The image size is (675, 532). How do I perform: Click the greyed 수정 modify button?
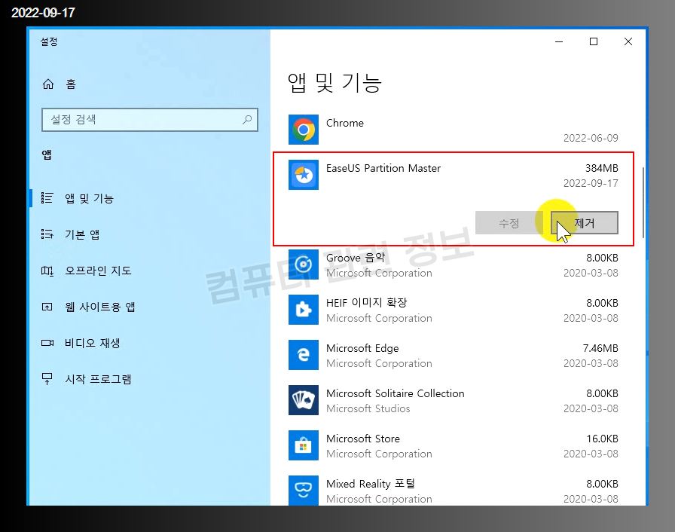[509, 223]
